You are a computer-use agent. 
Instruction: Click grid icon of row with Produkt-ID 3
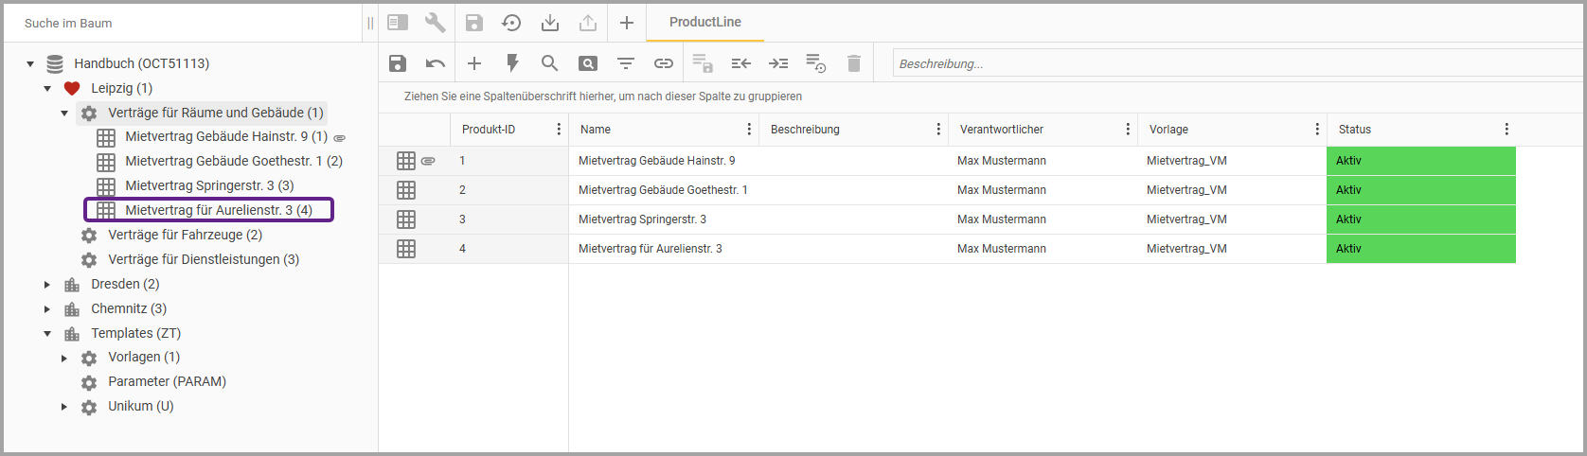point(406,219)
